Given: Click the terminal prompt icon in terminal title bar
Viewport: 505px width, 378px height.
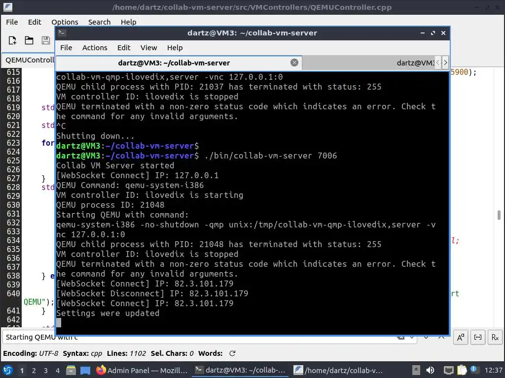Looking at the screenshot, I should pos(62,33).
